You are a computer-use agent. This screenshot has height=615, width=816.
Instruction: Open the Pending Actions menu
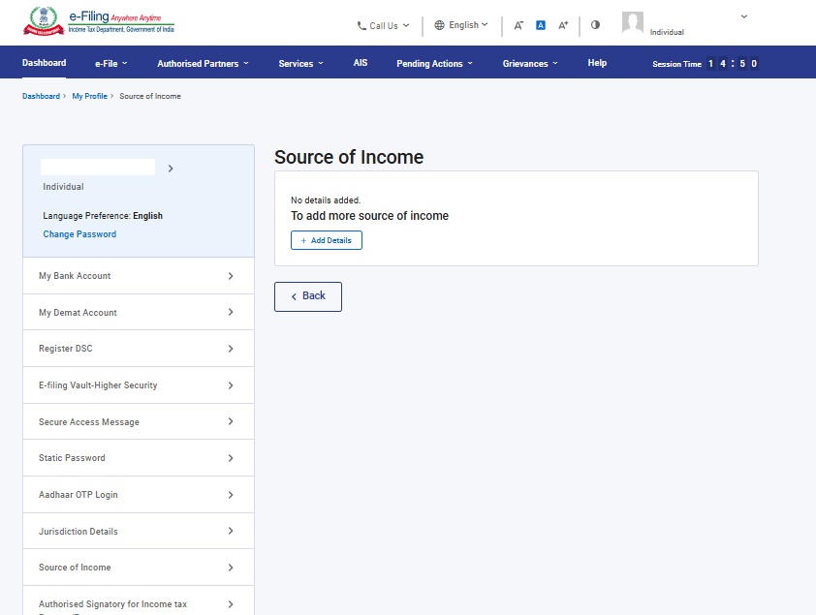pyautogui.click(x=434, y=63)
